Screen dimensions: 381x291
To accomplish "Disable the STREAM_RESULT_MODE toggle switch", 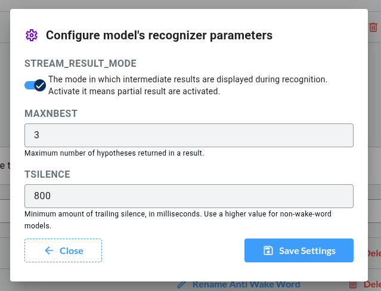I will pyautogui.click(x=35, y=85).
